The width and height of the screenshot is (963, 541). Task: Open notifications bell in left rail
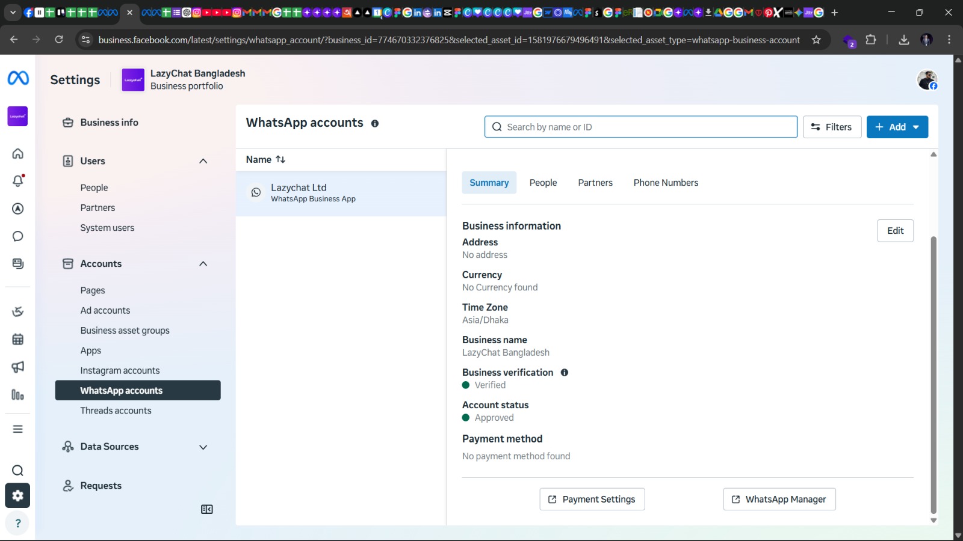(x=17, y=181)
